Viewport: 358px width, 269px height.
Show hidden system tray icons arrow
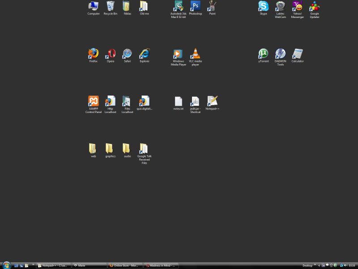click(319, 265)
